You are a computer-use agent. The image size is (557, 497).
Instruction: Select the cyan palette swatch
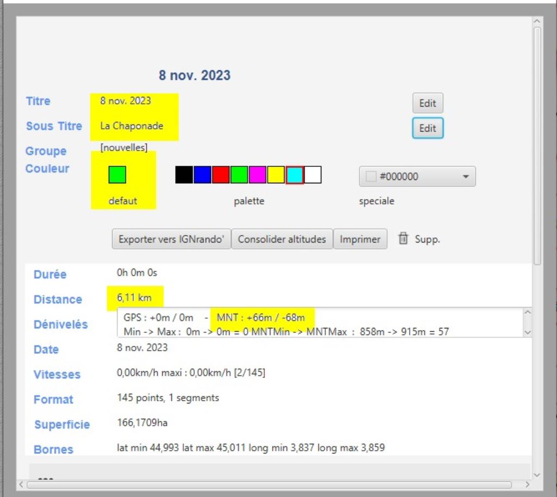coord(294,175)
